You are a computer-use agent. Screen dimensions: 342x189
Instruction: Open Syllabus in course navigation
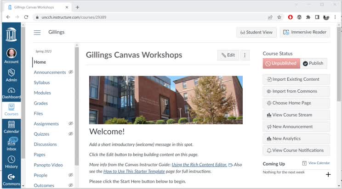point(42,83)
